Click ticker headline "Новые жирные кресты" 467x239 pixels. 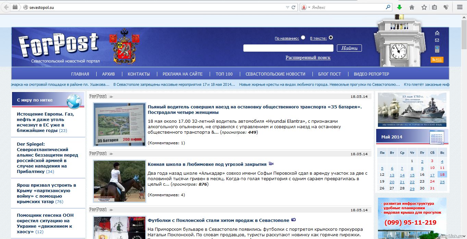pos(319,84)
